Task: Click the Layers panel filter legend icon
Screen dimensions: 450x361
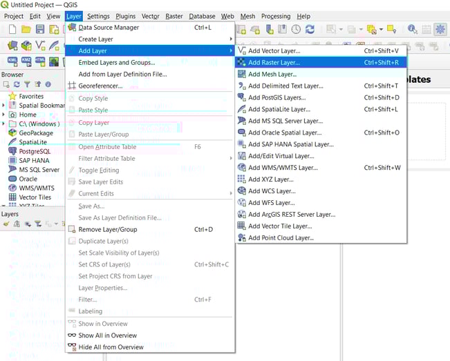Action: (38, 224)
